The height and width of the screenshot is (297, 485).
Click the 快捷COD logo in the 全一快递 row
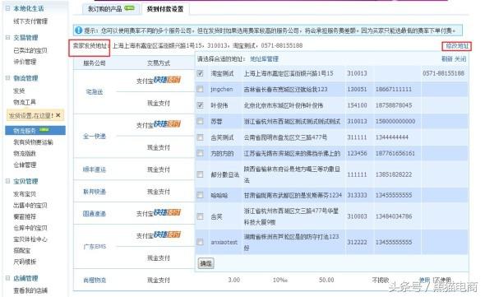pyautogui.click(x=168, y=124)
